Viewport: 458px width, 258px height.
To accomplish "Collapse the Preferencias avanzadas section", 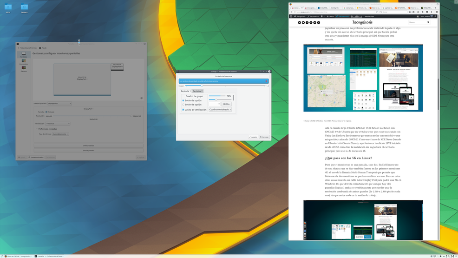I will 37,129.
